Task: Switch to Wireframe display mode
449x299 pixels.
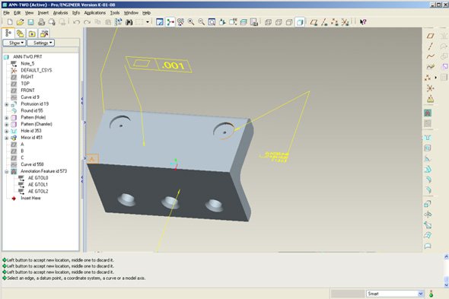Action: [268, 22]
